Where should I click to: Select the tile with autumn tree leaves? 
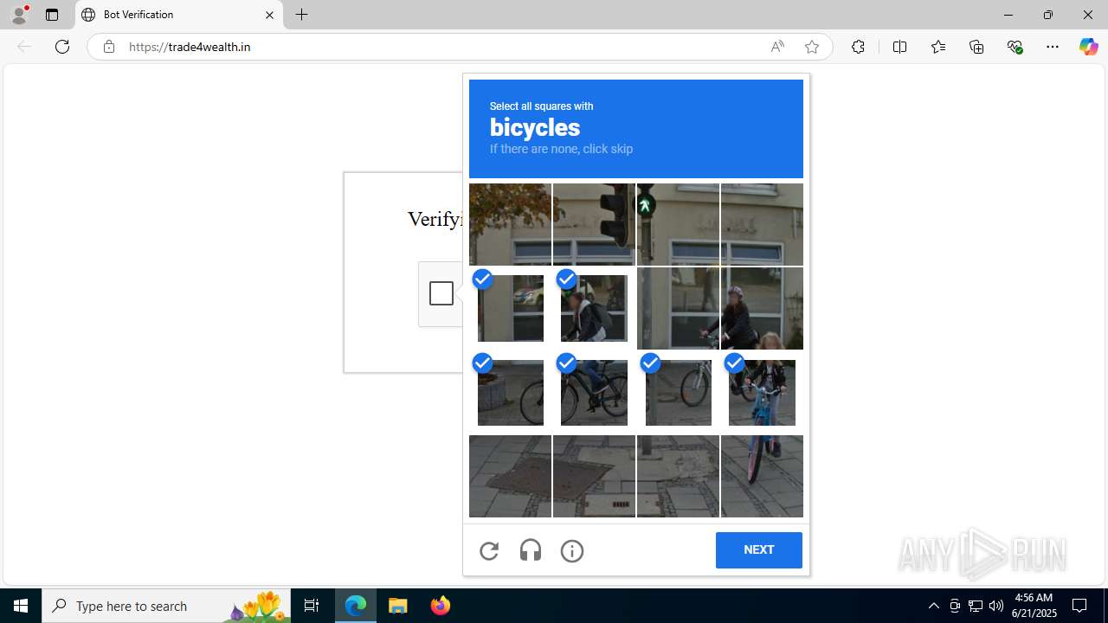point(510,224)
